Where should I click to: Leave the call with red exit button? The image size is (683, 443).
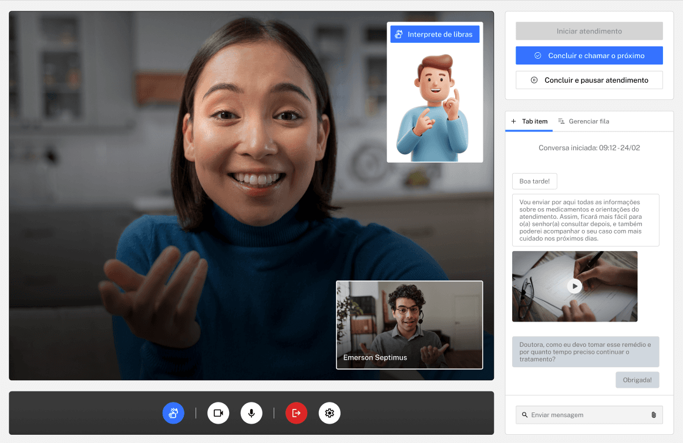point(296,413)
